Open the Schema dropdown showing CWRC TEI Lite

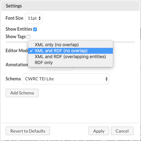coord(66,79)
